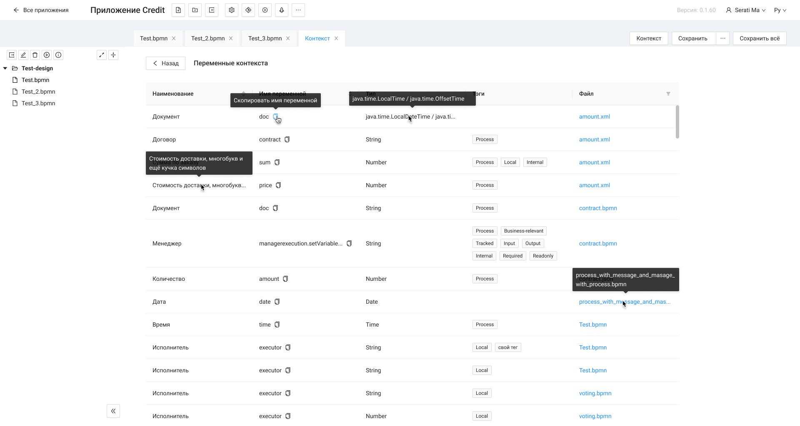Open the contract.bpmn link in Менеджер row
800x426 pixels.
(x=598, y=244)
